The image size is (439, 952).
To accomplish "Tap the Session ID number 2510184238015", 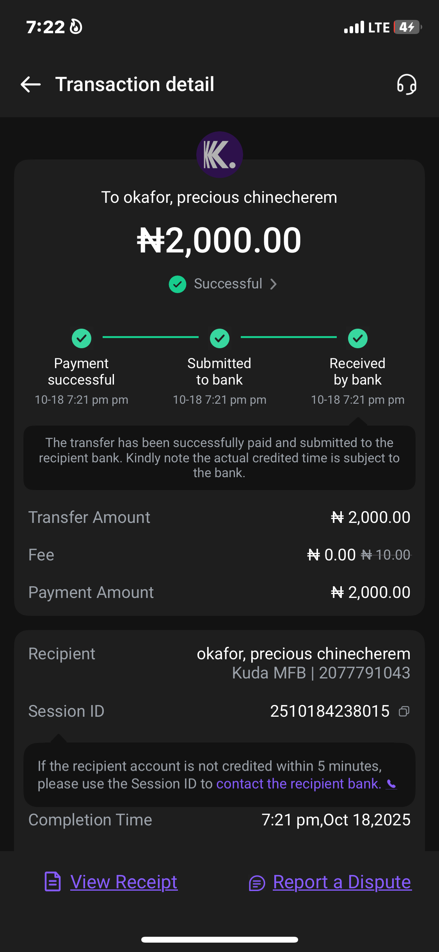I will point(330,711).
